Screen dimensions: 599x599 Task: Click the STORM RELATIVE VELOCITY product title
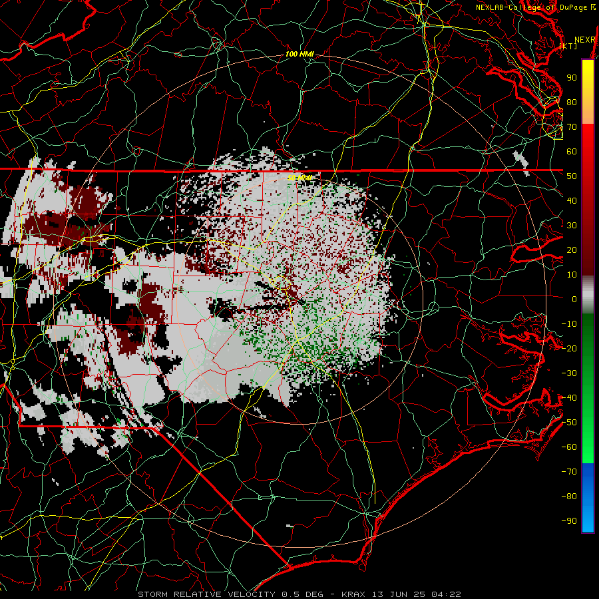(206, 594)
